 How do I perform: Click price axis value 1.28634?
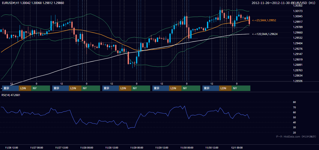click(298, 75)
